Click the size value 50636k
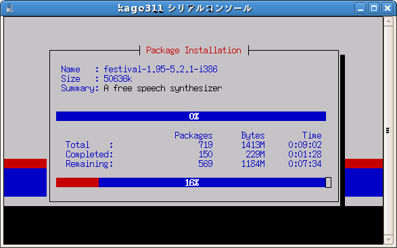Viewport: 397px width, 248px height. (x=118, y=78)
